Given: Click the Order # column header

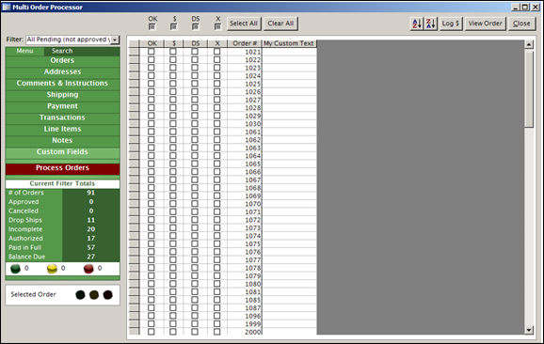Looking at the screenshot, I should [x=245, y=43].
